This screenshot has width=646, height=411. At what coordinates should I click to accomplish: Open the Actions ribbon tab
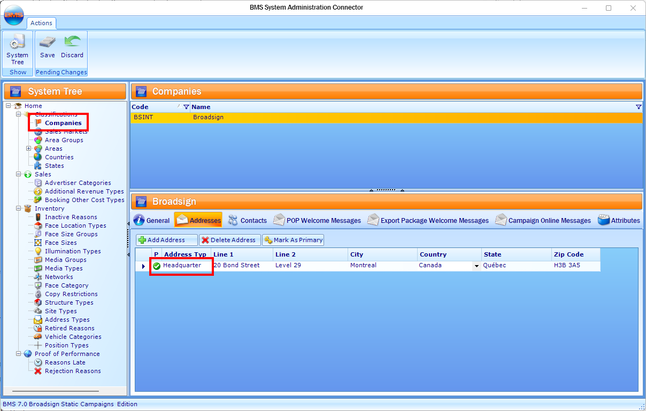[x=41, y=23]
